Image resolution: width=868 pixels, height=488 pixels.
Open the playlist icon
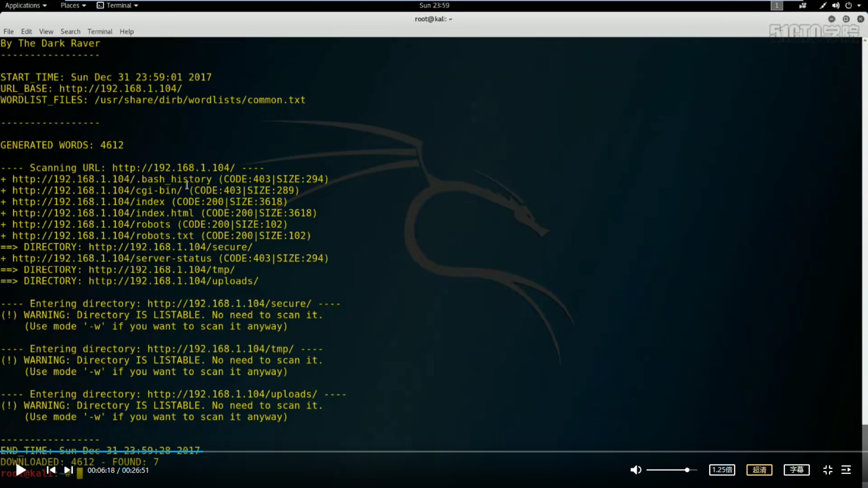(x=846, y=470)
